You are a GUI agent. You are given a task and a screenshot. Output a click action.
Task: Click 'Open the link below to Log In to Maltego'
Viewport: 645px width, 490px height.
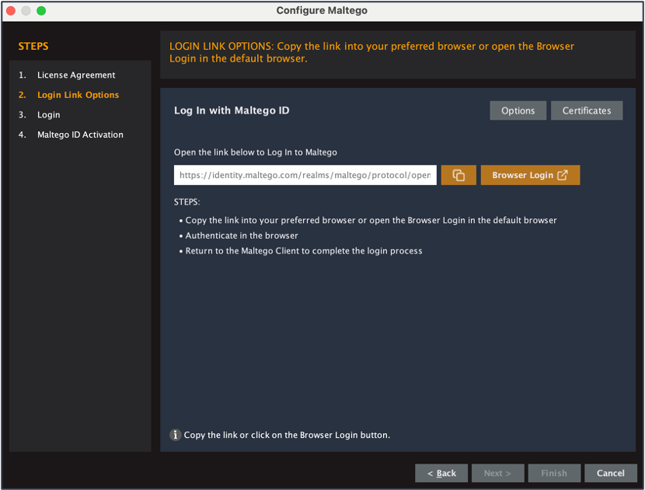pos(256,152)
